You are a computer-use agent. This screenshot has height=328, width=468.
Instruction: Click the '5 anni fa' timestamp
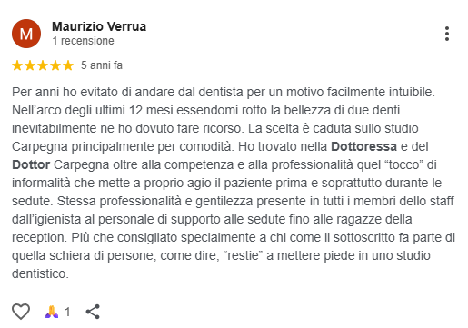(x=102, y=65)
